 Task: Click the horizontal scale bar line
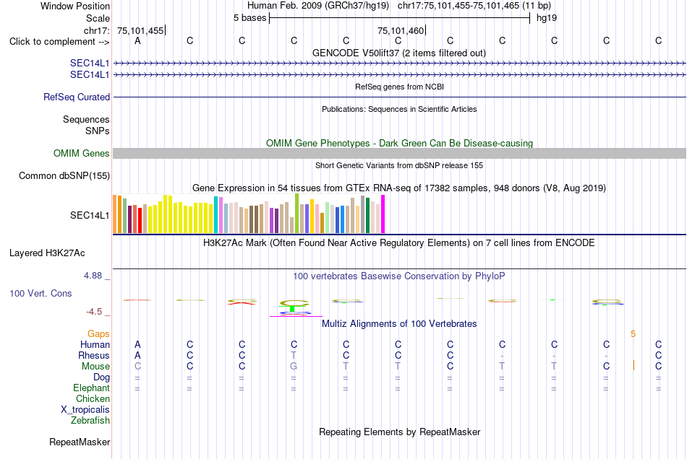point(400,18)
